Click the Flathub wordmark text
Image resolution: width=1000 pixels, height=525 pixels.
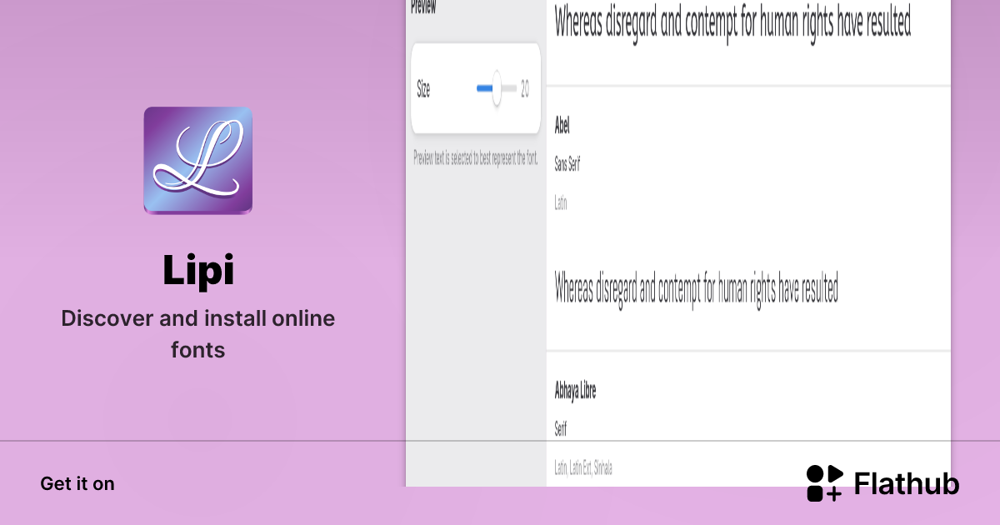point(907,484)
